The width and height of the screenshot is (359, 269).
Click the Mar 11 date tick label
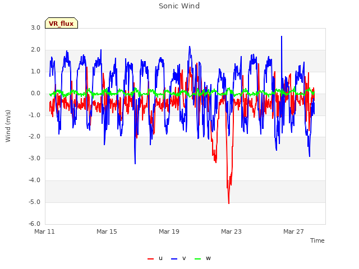pos(45,231)
